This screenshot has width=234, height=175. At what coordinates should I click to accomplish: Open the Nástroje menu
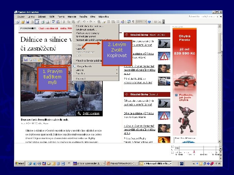tap(72, 16)
